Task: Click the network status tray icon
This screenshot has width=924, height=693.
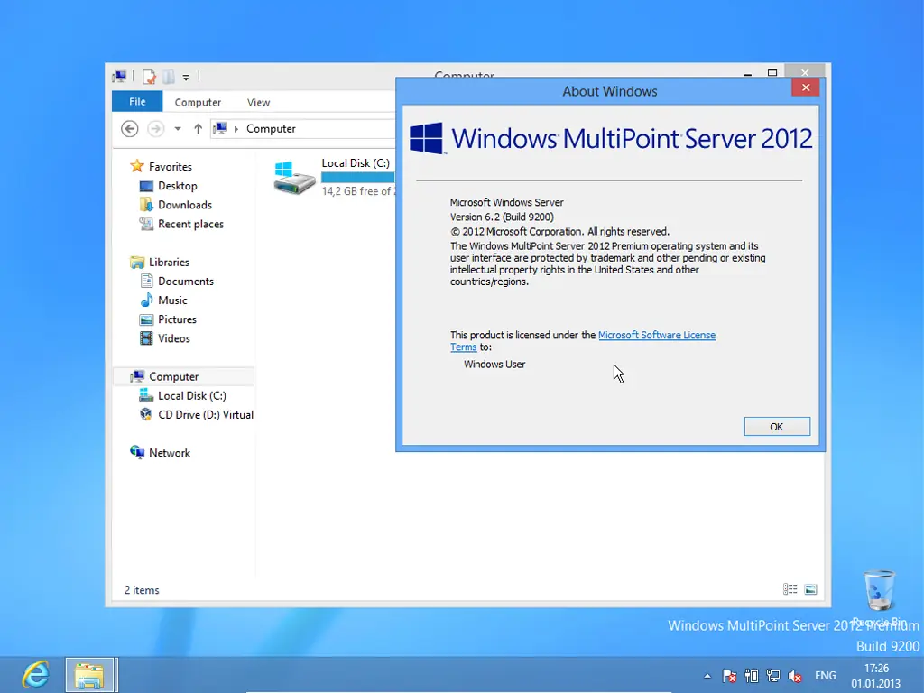Action: pos(773,676)
